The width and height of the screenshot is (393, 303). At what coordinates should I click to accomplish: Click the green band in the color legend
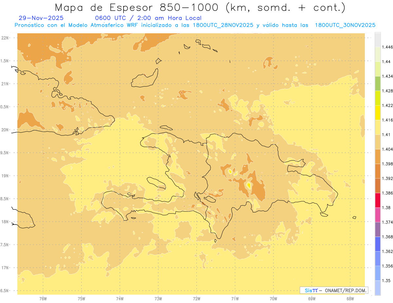(x=378, y=83)
